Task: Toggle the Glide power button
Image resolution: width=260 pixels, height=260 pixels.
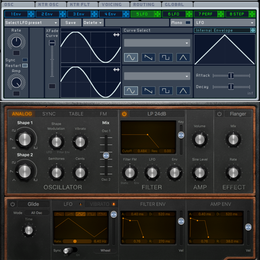Action: (13, 204)
